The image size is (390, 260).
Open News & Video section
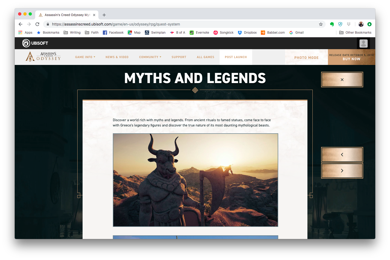[117, 57]
